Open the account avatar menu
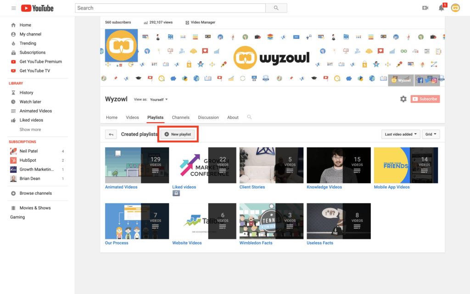Screen dimensions: 470x294 [455, 8]
